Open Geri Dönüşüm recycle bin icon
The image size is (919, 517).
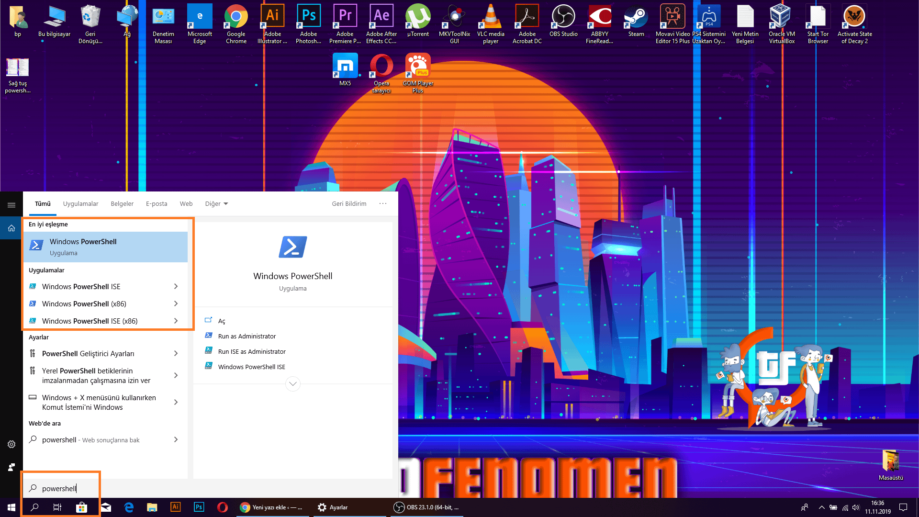tap(90, 24)
